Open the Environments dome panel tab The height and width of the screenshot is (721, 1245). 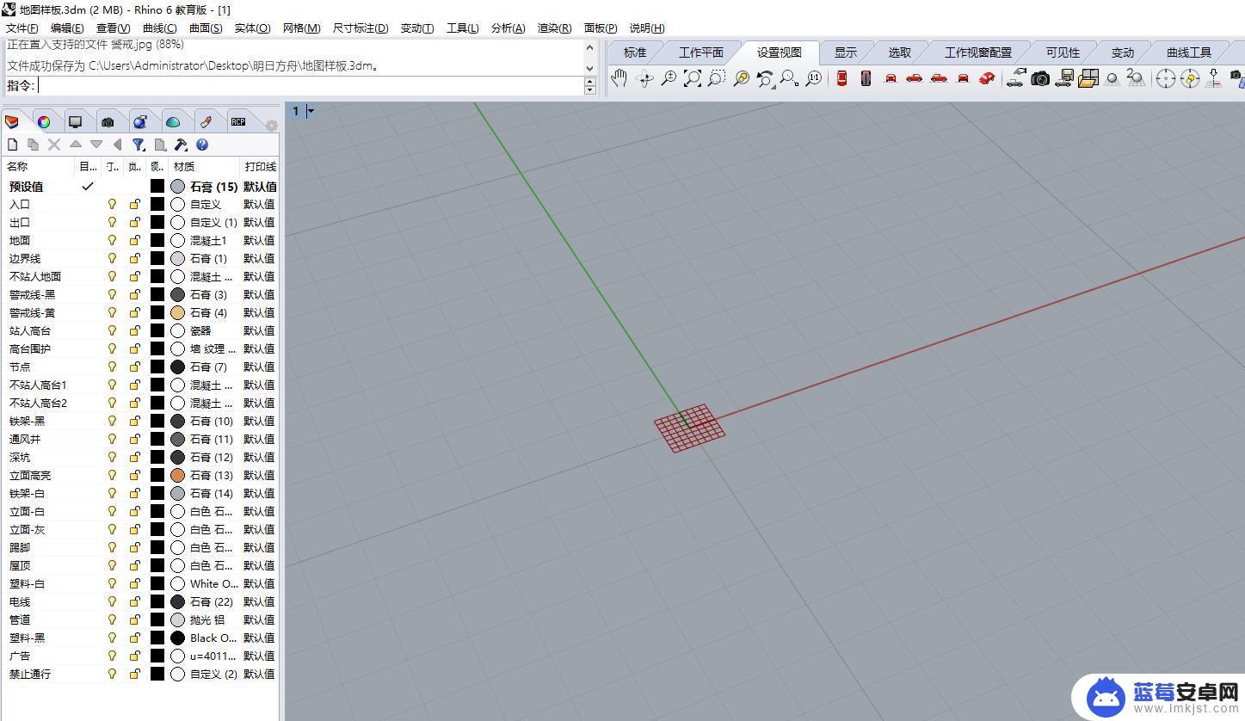(173, 121)
